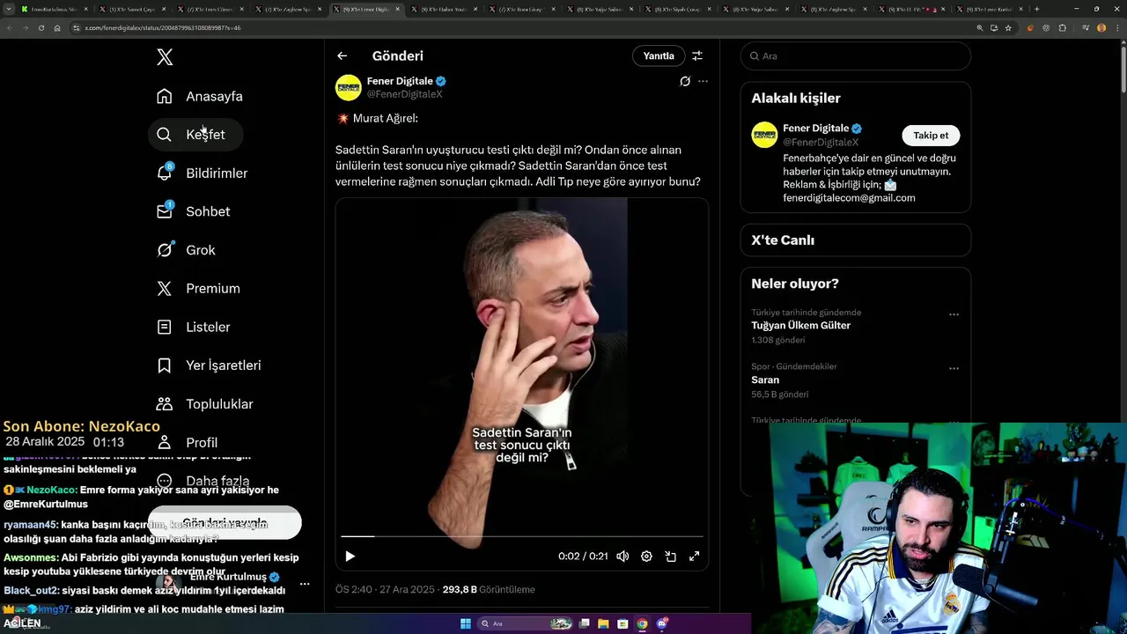
Task: Click the Topluluklar people icon
Action: [164, 404]
